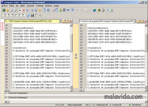
Task: Click the green Save icon in the main toolbar
Action: (x=4, y=10)
